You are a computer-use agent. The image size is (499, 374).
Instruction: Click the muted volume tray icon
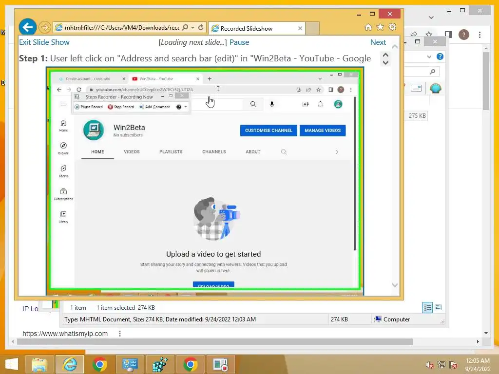(429, 365)
